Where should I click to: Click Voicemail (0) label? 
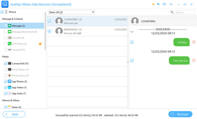click(18, 50)
